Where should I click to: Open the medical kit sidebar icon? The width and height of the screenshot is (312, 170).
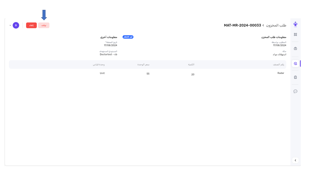pos(295,49)
